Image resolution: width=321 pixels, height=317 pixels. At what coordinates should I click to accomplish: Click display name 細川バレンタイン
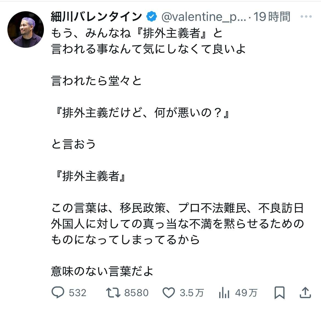96,17
